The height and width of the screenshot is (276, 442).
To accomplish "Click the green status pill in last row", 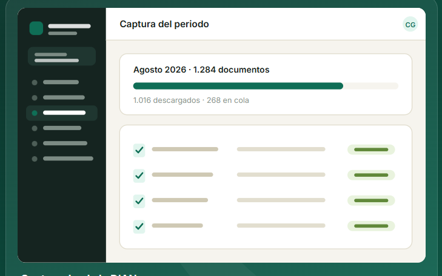I will pos(371,226).
